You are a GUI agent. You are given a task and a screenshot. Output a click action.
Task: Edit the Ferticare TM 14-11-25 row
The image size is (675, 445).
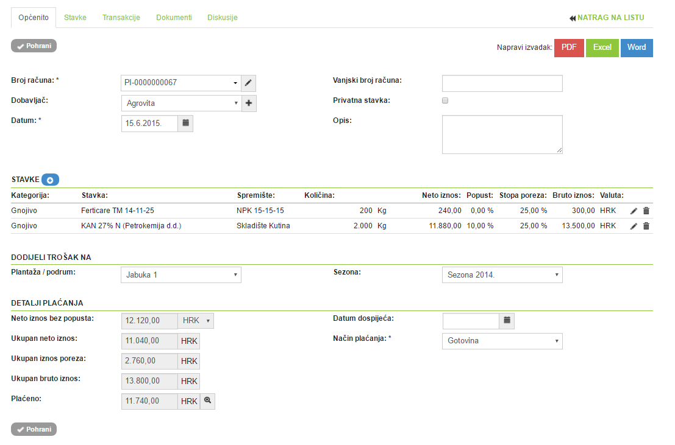point(634,210)
